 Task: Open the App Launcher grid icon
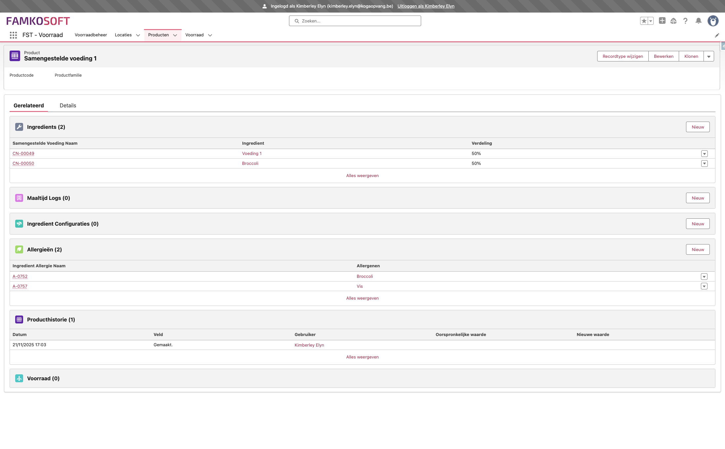(x=13, y=35)
